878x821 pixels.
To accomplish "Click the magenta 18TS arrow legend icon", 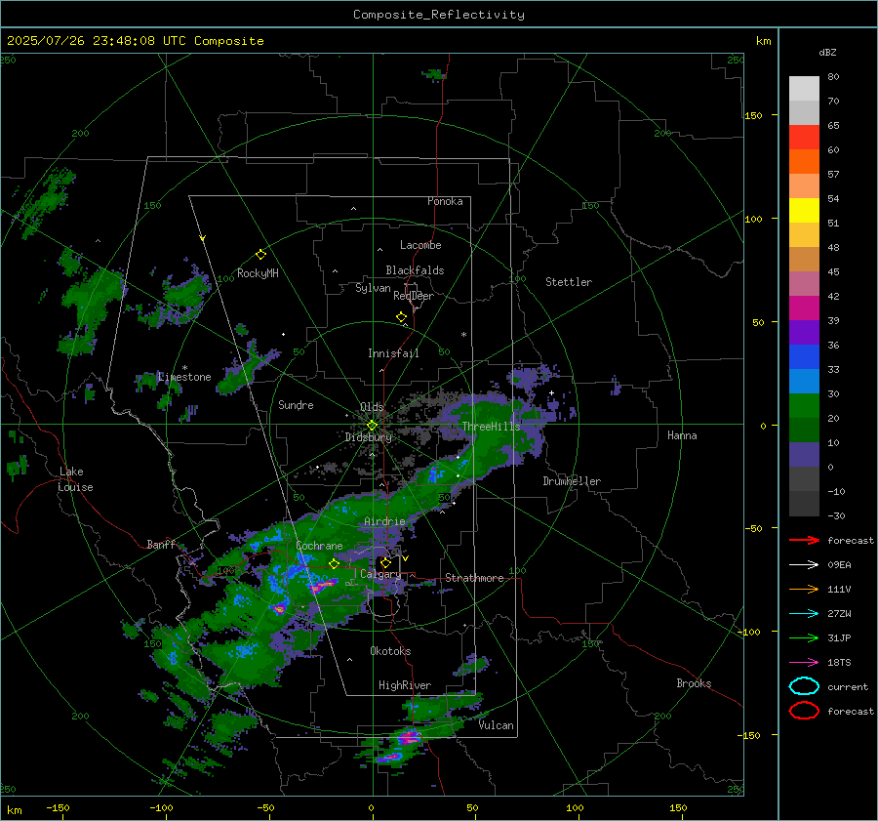I will pyautogui.click(x=804, y=663).
